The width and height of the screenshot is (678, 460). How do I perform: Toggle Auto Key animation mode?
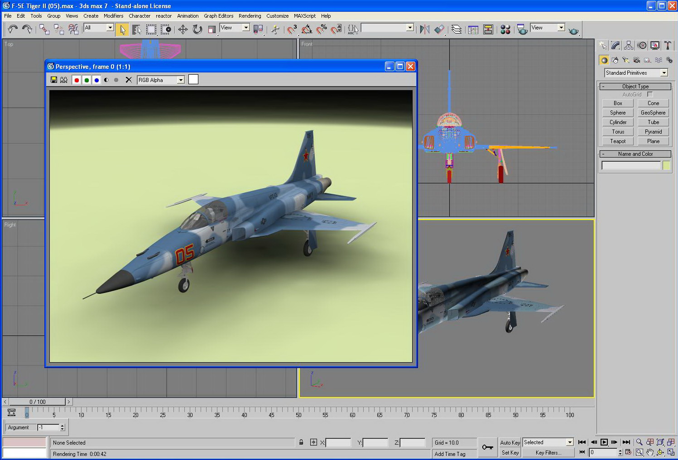pyautogui.click(x=510, y=442)
